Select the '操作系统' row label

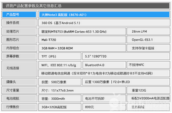coord(19,23)
